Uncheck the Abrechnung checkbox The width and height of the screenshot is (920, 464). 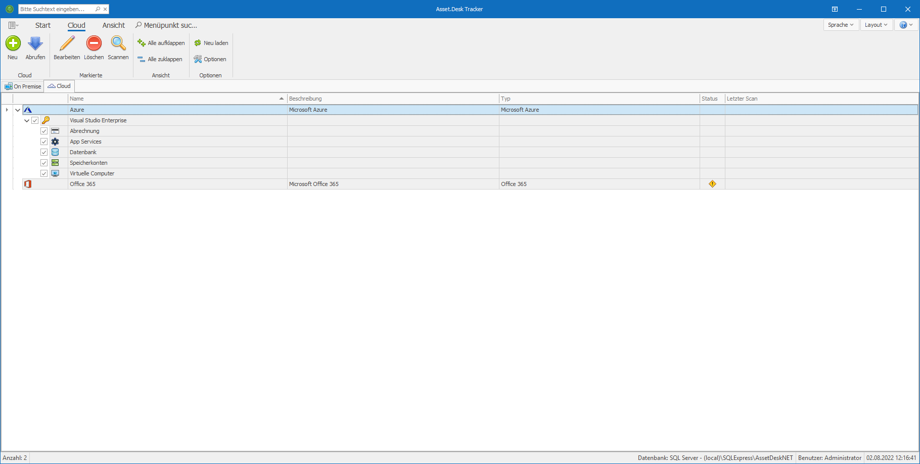(x=44, y=131)
